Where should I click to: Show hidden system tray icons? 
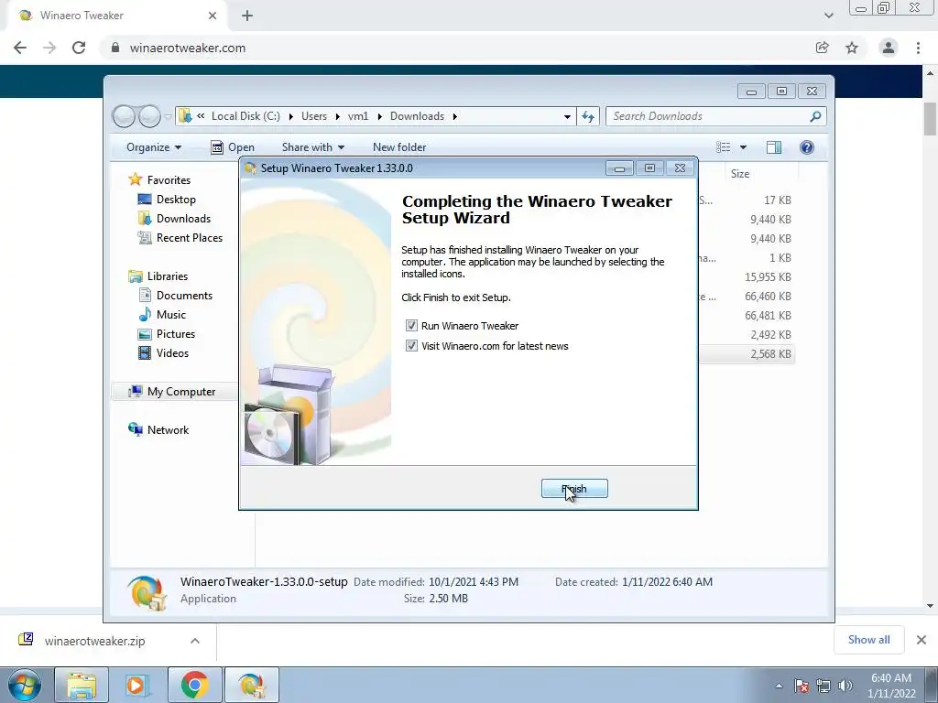[x=779, y=686]
